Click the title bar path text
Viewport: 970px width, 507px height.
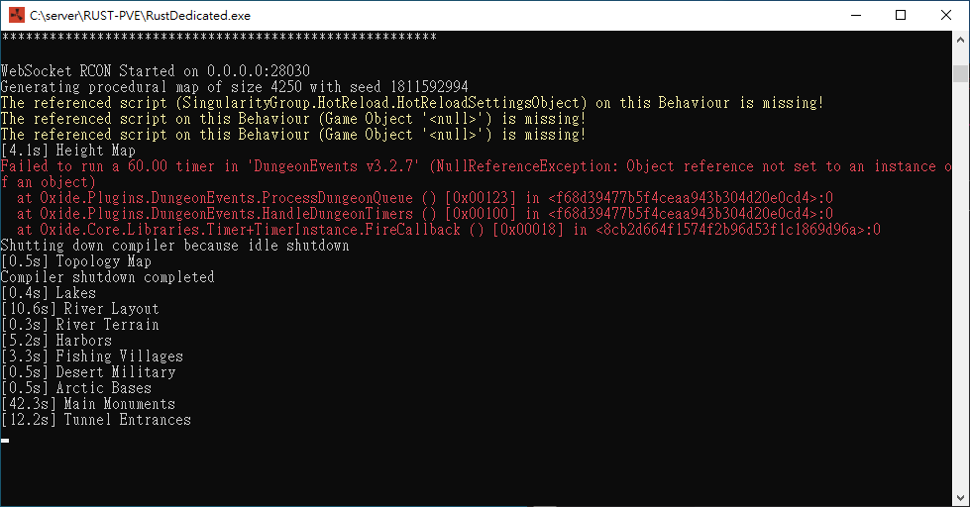pos(140,16)
